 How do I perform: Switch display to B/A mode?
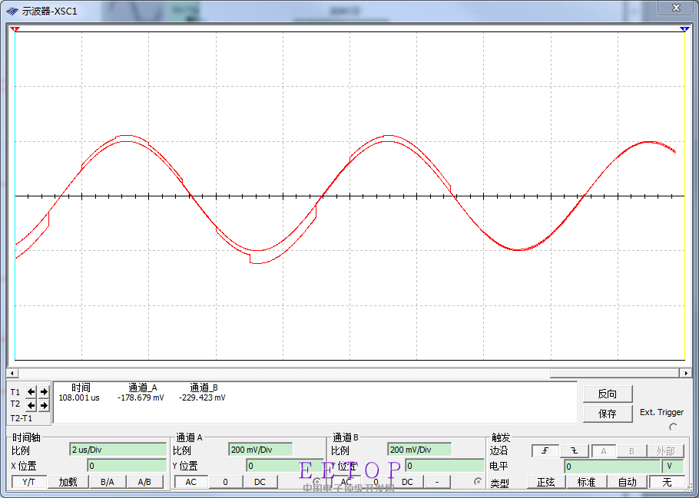click(107, 482)
